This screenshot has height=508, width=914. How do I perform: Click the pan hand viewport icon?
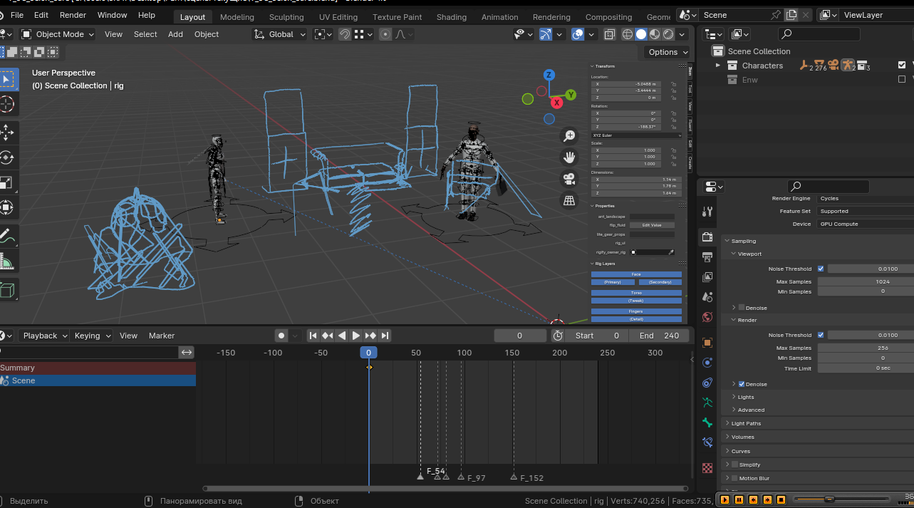coord(569,157)
